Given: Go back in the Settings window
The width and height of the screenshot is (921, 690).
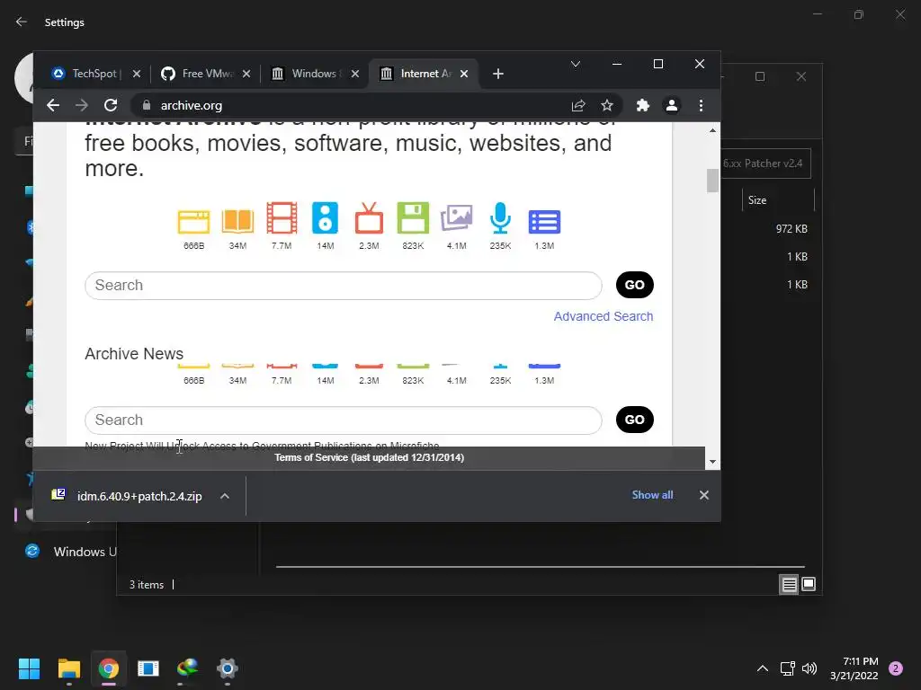Looking at the screenshot, I should pyautogui.click(x=22, y=22).
